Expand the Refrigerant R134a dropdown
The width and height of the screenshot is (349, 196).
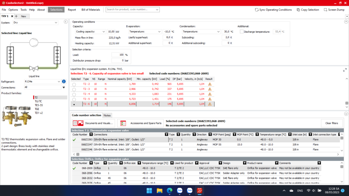tap(59, 82)
